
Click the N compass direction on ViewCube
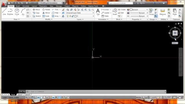(175, 28)
